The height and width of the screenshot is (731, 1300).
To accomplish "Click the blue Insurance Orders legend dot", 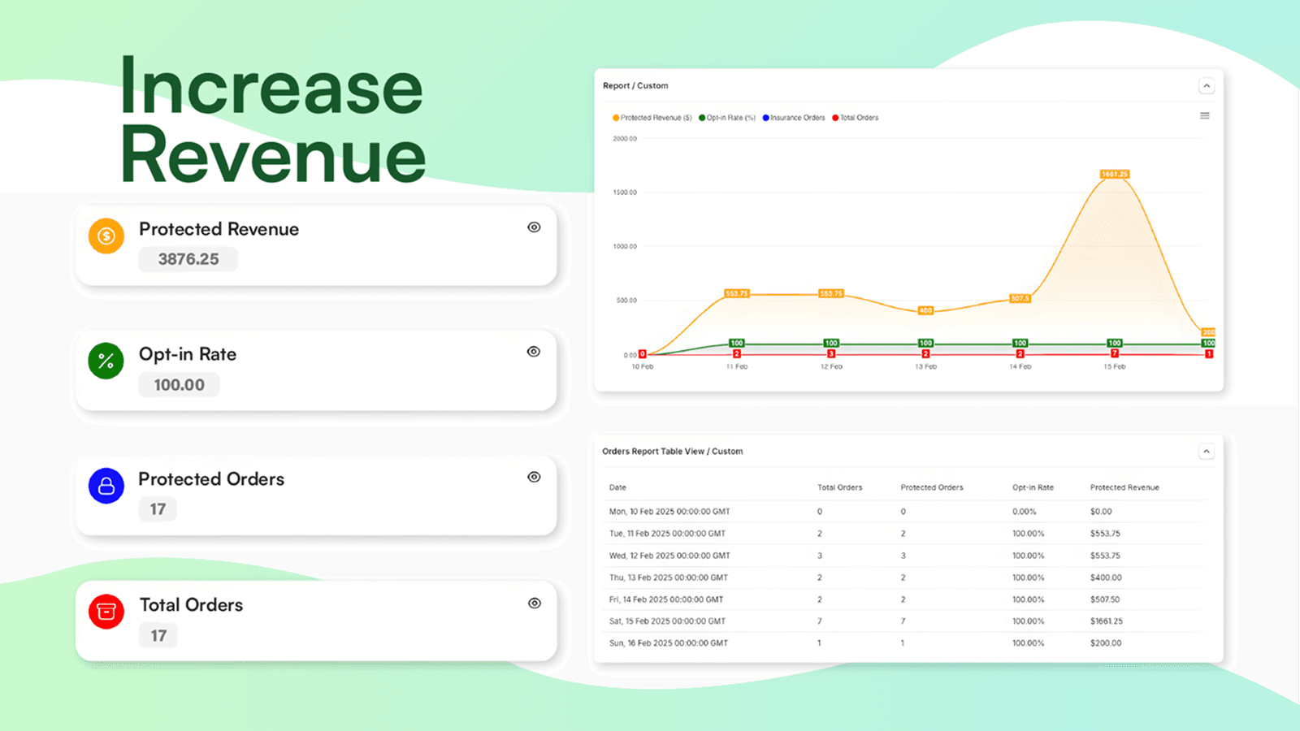I will pyautogui.click(x=765, y=117).
